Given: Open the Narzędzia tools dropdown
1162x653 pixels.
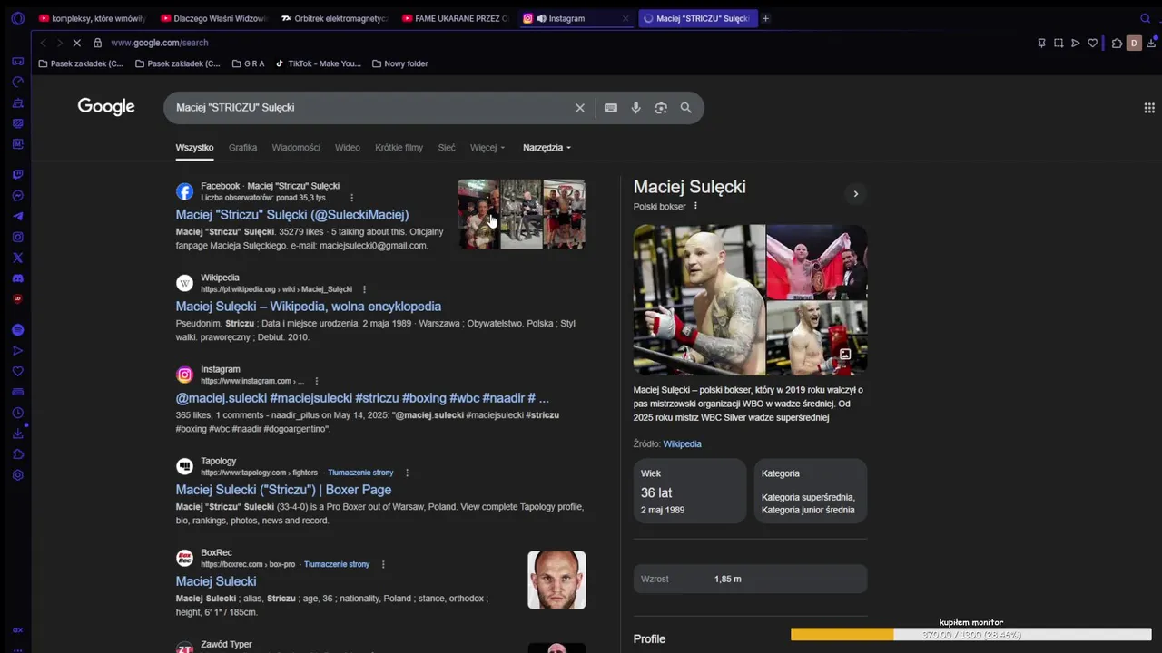Looking at the screenshot, I should pyautogui.click(x=547, y=148).
